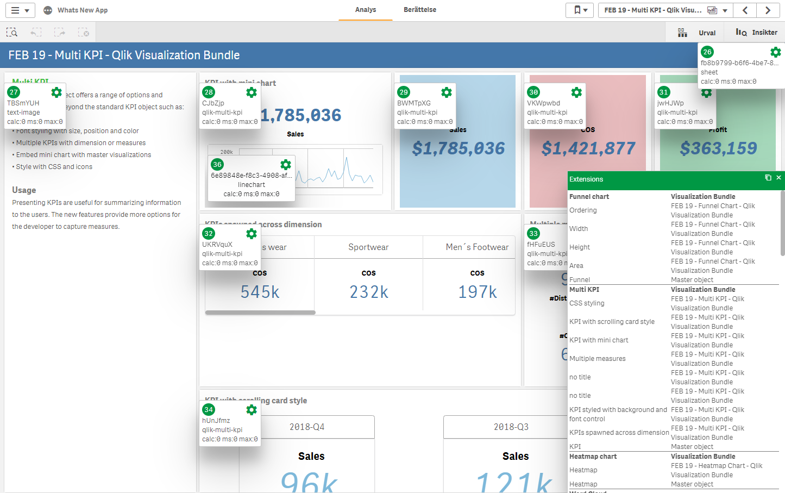Open the hamburger navigation menu
This screenshot has width=785, height=493.
coord(20,10)
